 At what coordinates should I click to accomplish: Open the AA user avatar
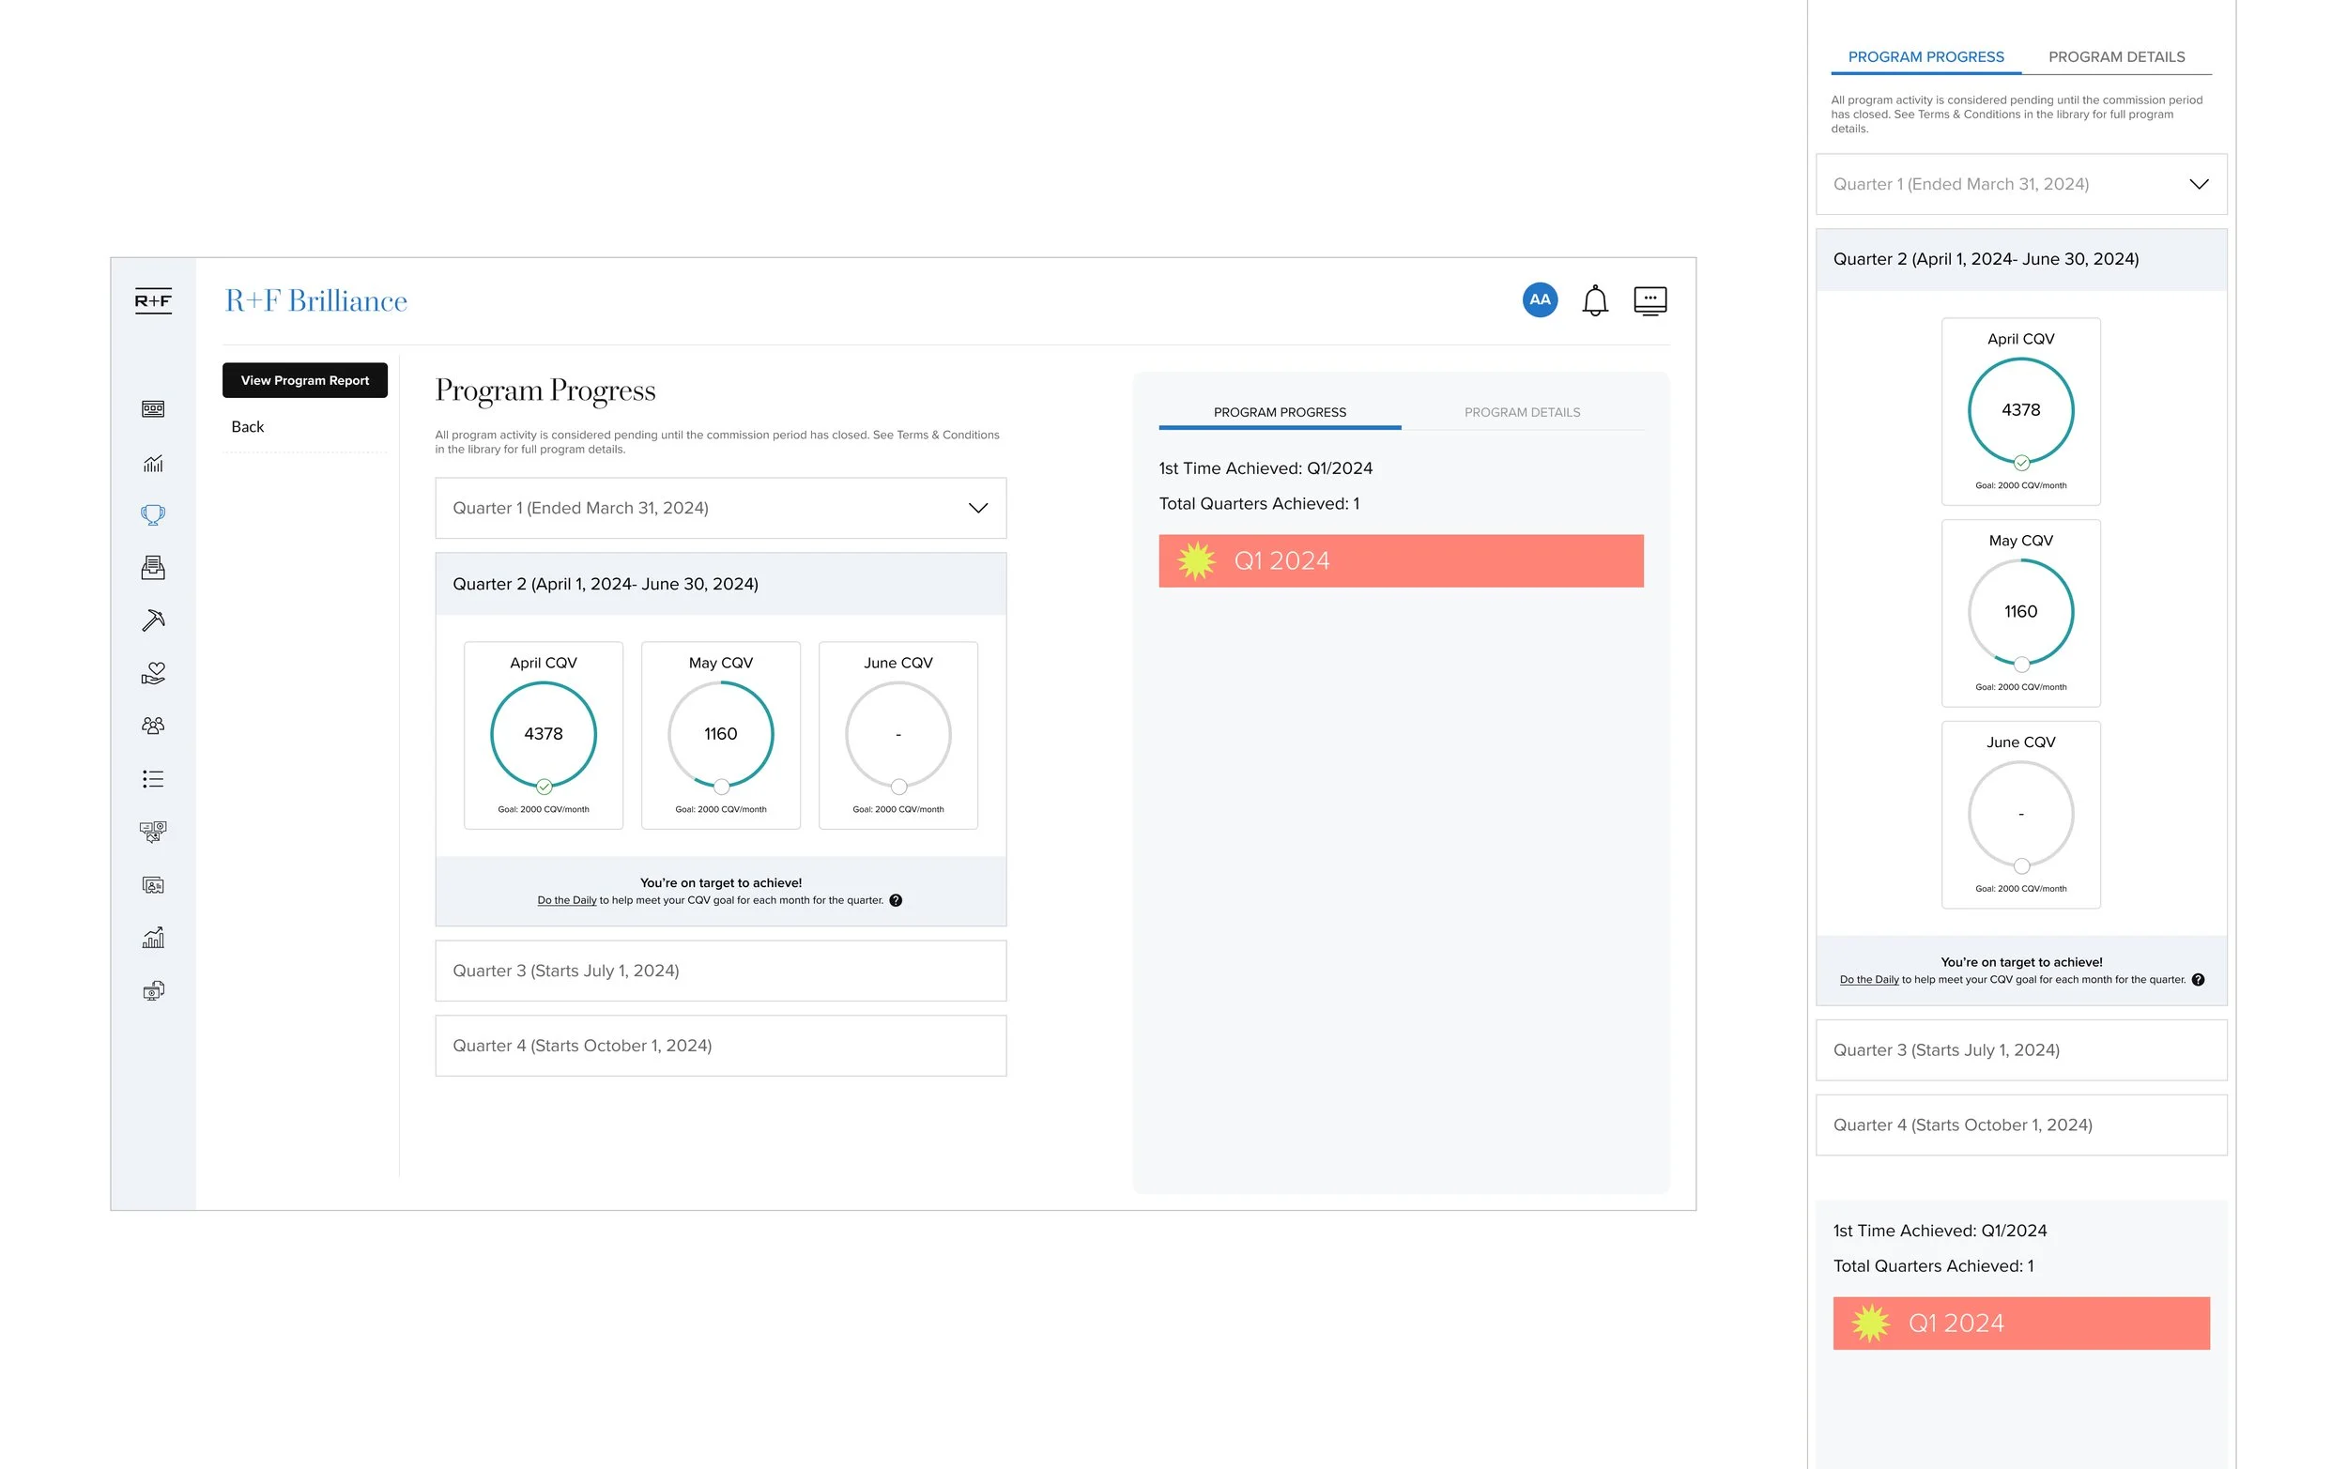coord(1539,300)
